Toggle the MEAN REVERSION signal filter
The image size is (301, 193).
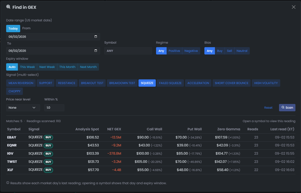(21, 83)
